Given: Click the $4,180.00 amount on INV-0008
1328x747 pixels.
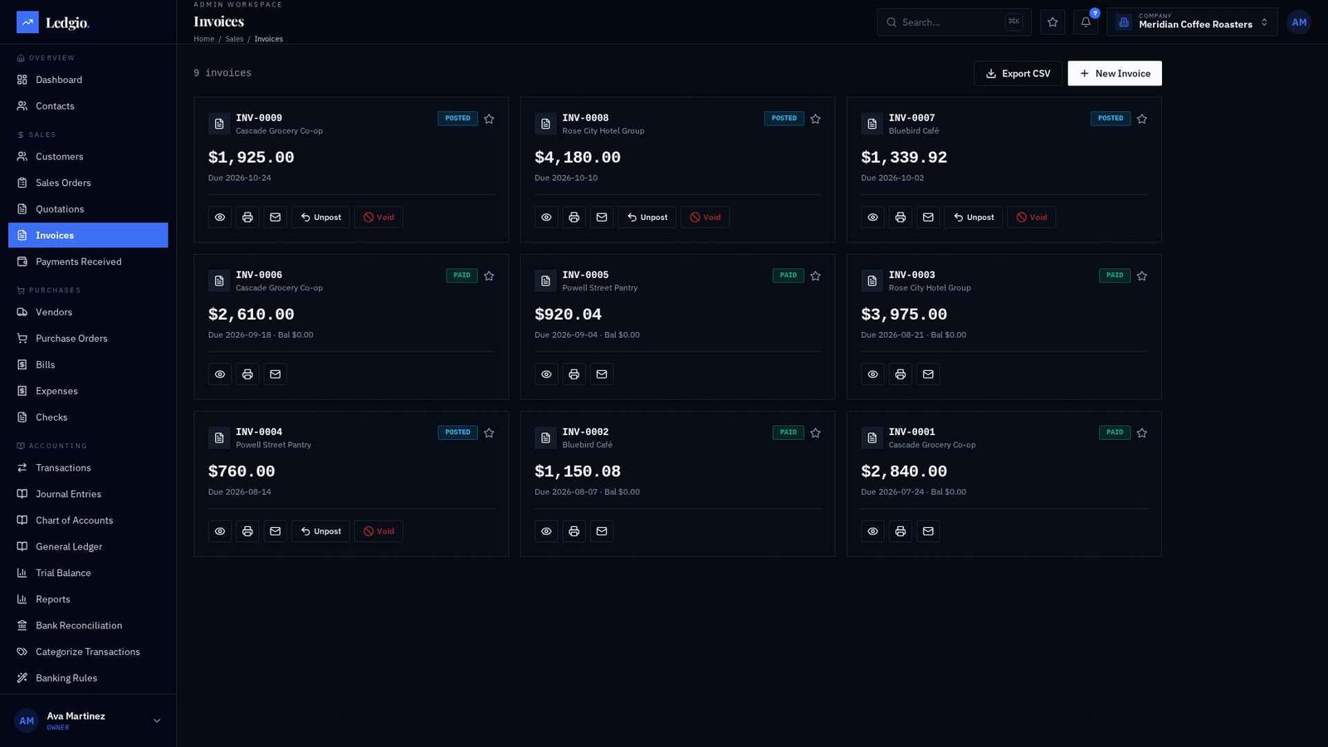Looking at the screenshot, I should click(x=578, y=158).
